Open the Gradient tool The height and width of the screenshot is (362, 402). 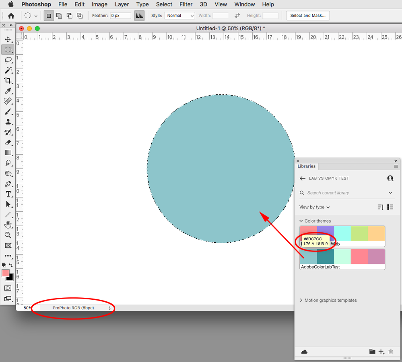tap(8, 152)
